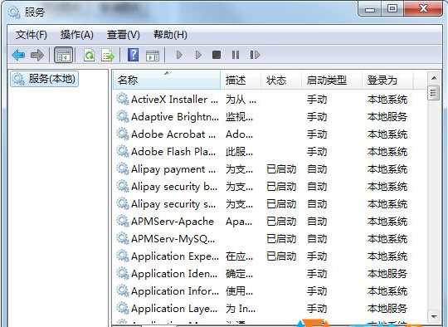Select the APMServ-Apache service name
Screen dimensions: 448x327
tap(173, 222)
